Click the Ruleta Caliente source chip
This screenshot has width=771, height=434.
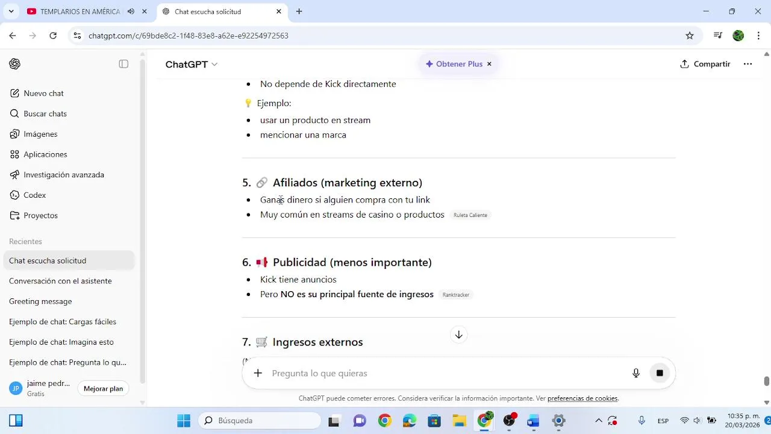[x=470, y=215]
